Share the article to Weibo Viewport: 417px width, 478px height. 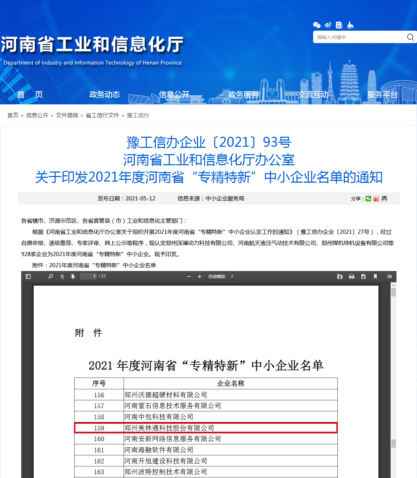pos(376,199)
